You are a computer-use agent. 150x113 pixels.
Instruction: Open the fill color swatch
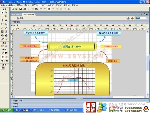[6, 57]
